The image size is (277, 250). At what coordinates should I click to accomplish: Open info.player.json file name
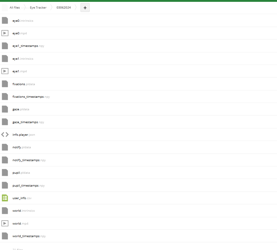coord(24,135)
